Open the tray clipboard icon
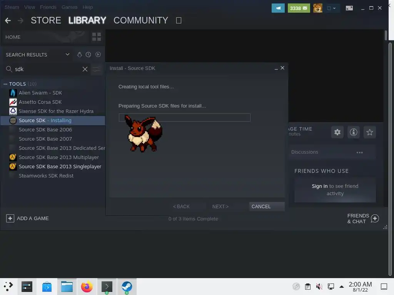394x295 pixels. [x=307, y=286]
